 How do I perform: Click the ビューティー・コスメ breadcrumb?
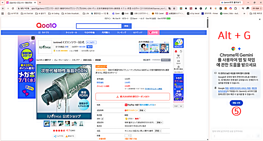click(61, 60)
